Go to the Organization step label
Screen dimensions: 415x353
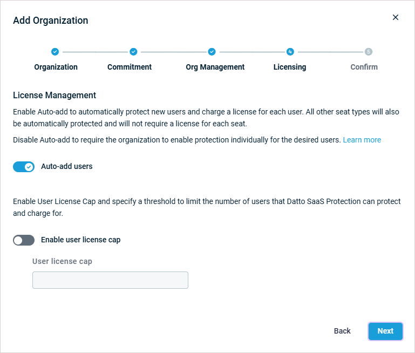[x=56, y=67]
